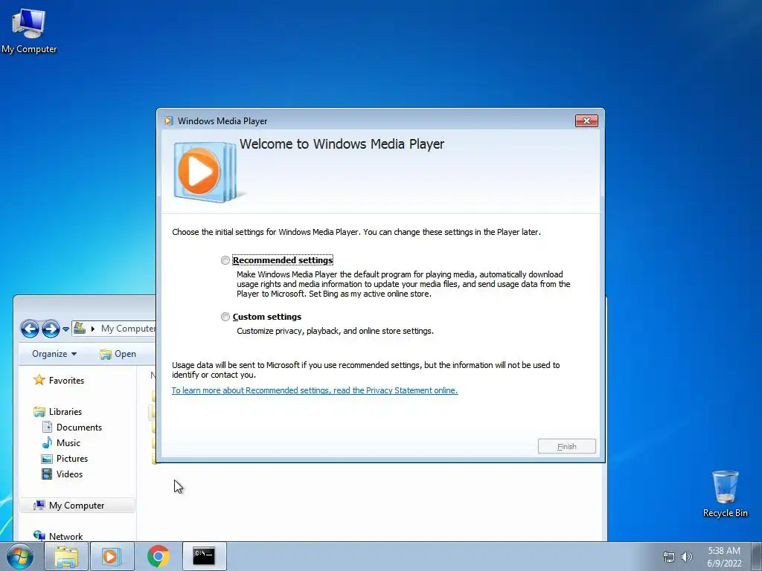Screen dimensions: 762x571
Task: Open the Recycle Bin desktop icon
Action: [x=725, y=494]
